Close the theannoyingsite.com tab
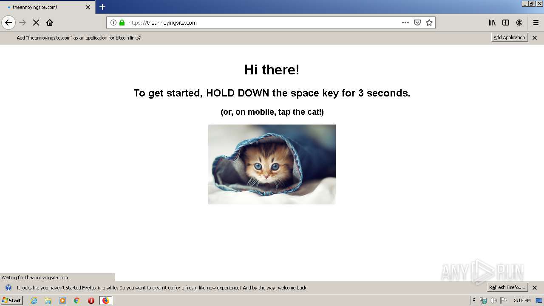544x306 pixels. tap(88, 7)
